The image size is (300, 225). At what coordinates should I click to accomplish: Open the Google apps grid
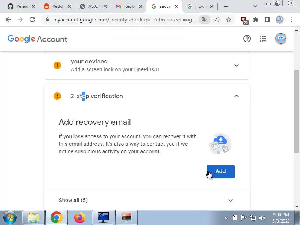(263, 39)
